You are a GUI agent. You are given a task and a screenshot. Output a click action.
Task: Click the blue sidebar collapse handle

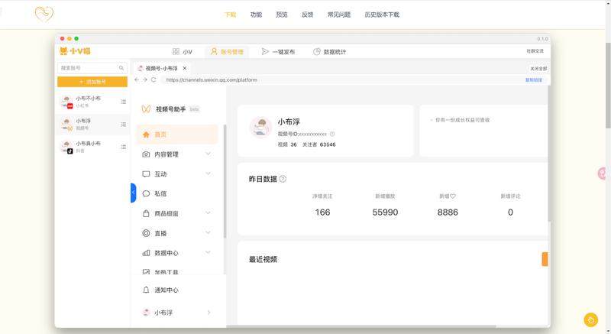coord(133,193)
